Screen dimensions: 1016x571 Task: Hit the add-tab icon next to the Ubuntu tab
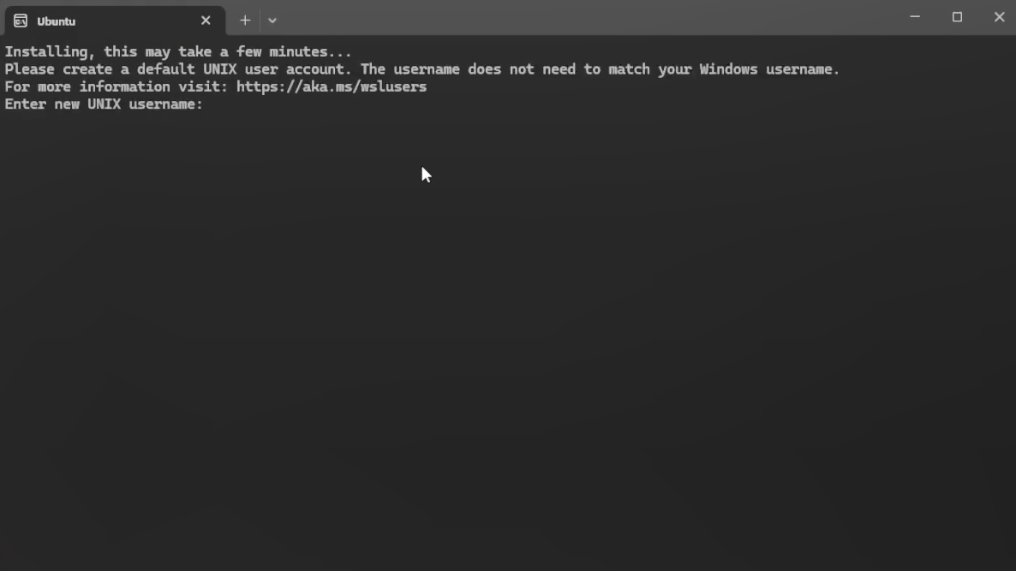pos(245,20)
